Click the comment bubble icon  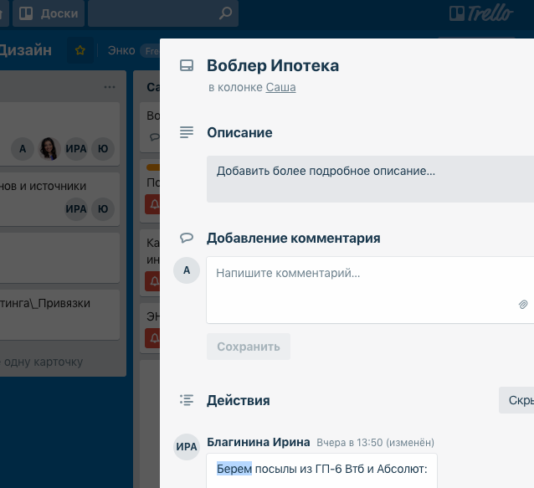pos(187,238)
